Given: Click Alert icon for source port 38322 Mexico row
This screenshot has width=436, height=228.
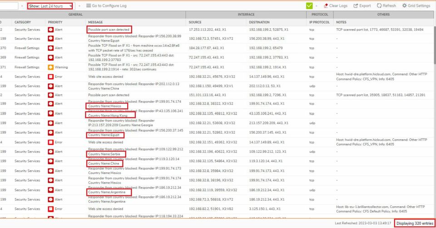Looking at the screenshot, I should tap(50, 104).
